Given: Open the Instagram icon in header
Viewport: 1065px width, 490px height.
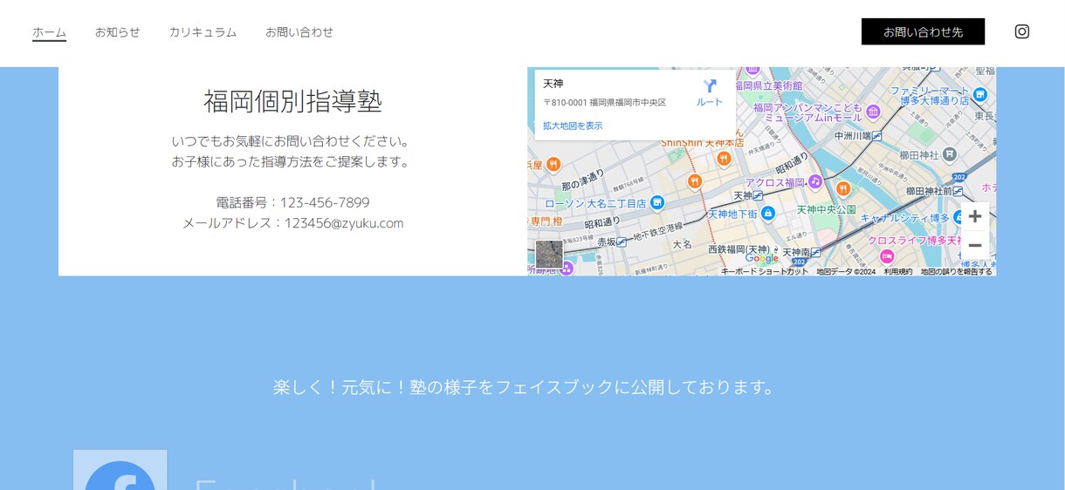Looking at the screenshot, I should point(1021,31).
